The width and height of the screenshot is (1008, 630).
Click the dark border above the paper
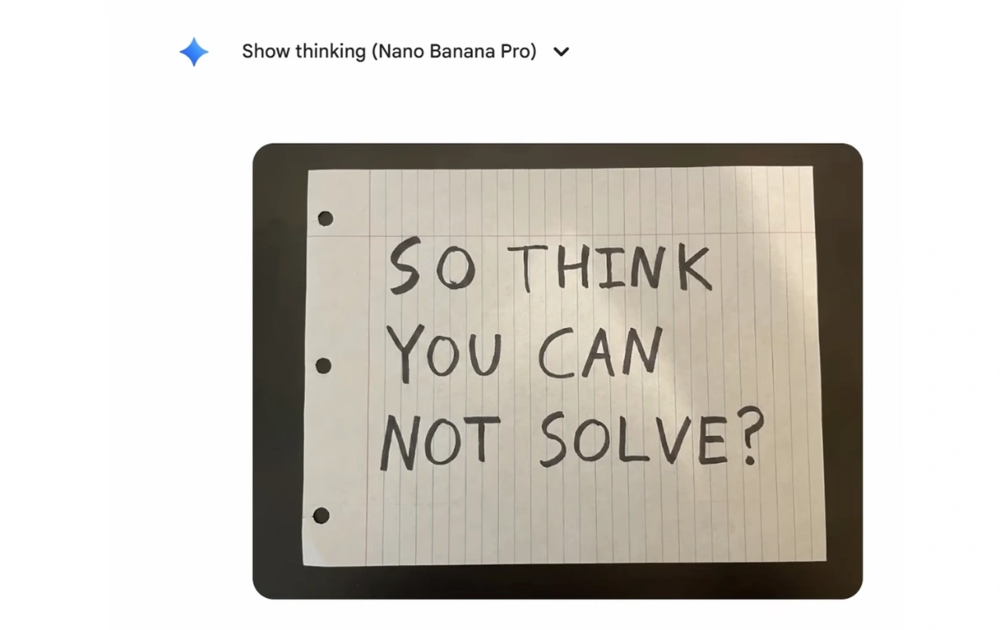[558, 155]
